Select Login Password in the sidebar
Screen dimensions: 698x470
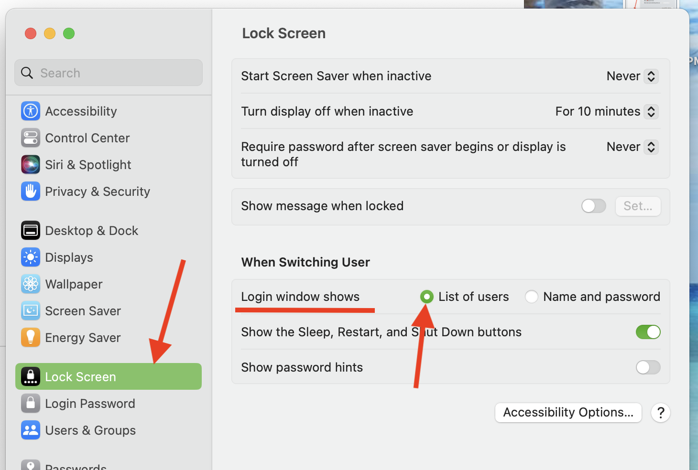point(30,403)
